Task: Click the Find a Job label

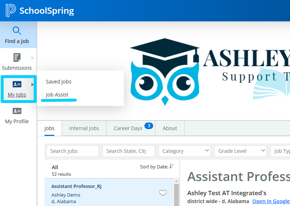Action: coord(17,41)
